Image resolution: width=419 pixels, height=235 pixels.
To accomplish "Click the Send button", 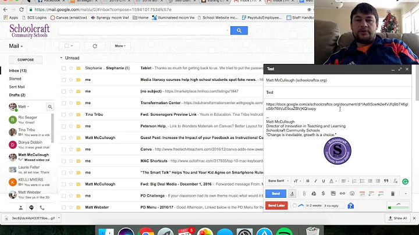I will [276, 194].
